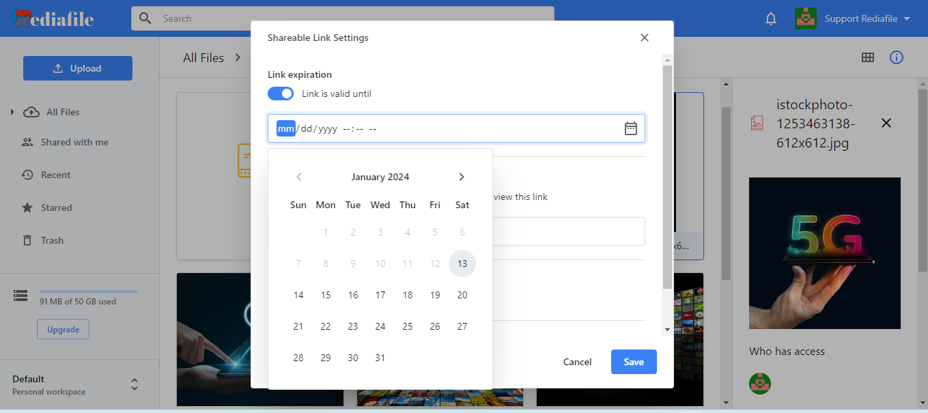Click the storage usage progress bar

pos(89,291)
